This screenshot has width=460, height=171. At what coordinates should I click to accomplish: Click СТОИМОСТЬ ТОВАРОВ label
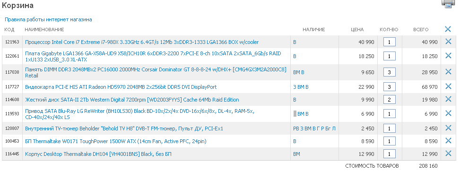click(372, 166)
